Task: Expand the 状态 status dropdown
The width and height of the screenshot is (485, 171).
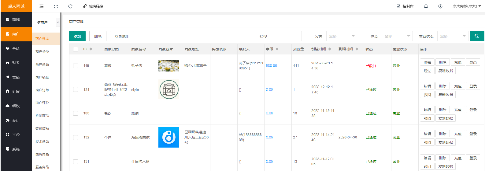Action: point(397,36)
